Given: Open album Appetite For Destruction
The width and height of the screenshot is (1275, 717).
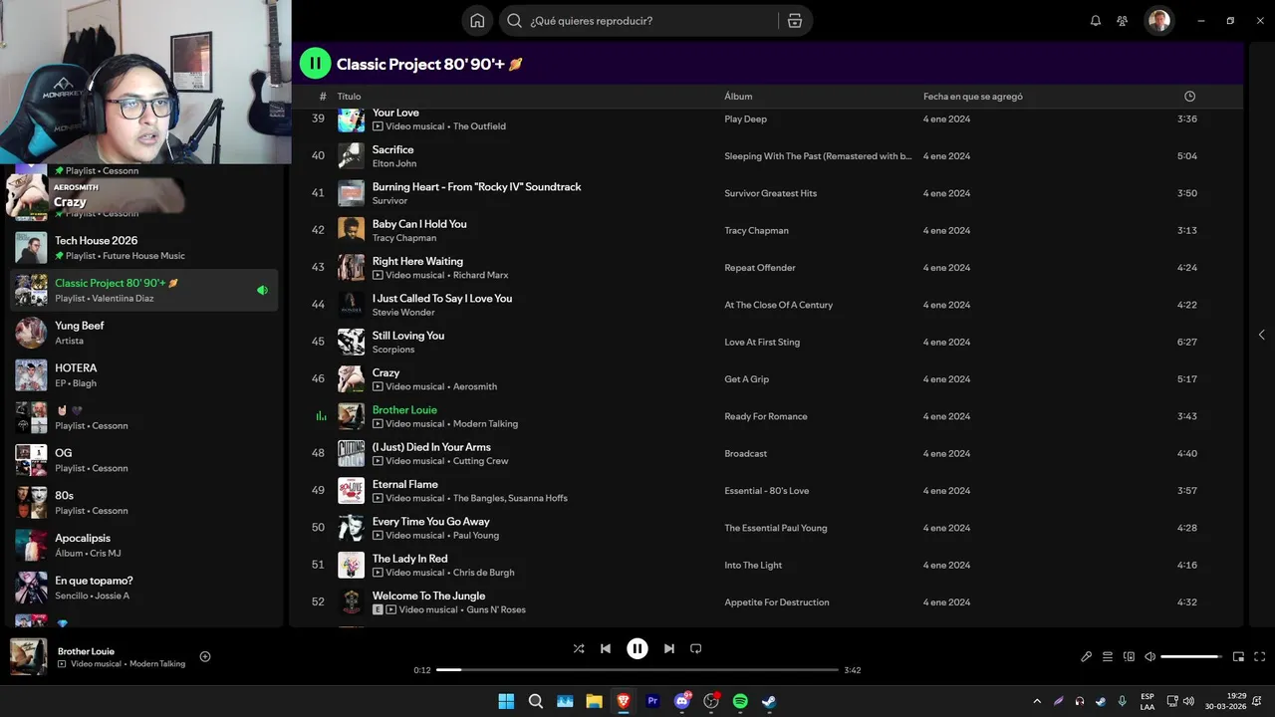Looking at the screenshot, I should [776, 602].
